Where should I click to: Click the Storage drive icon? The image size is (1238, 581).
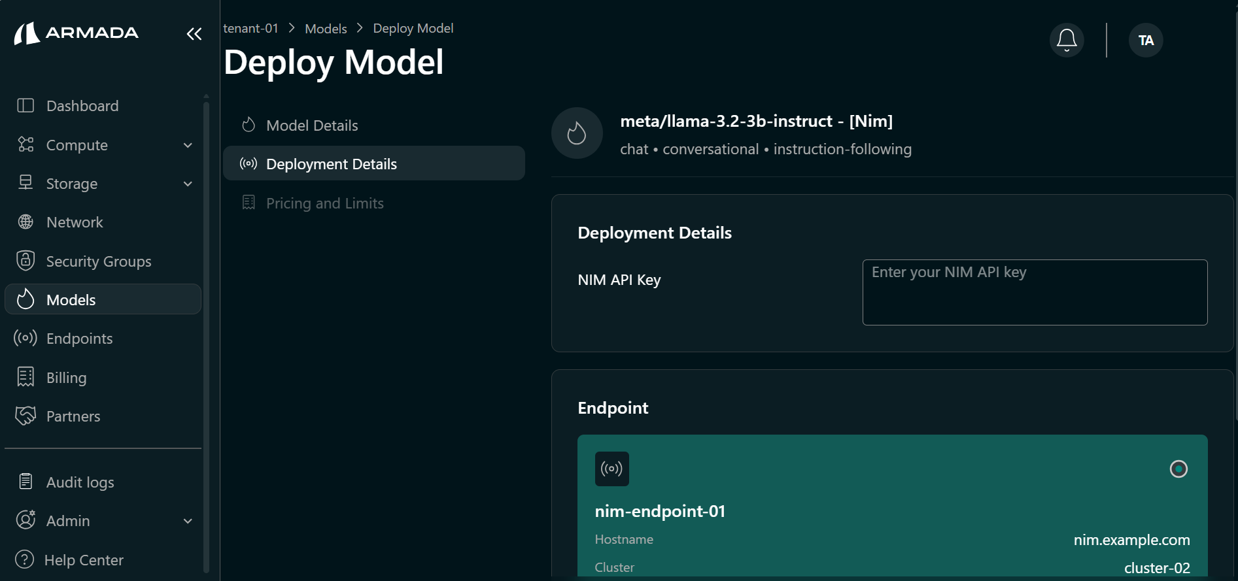click(26, 183)
